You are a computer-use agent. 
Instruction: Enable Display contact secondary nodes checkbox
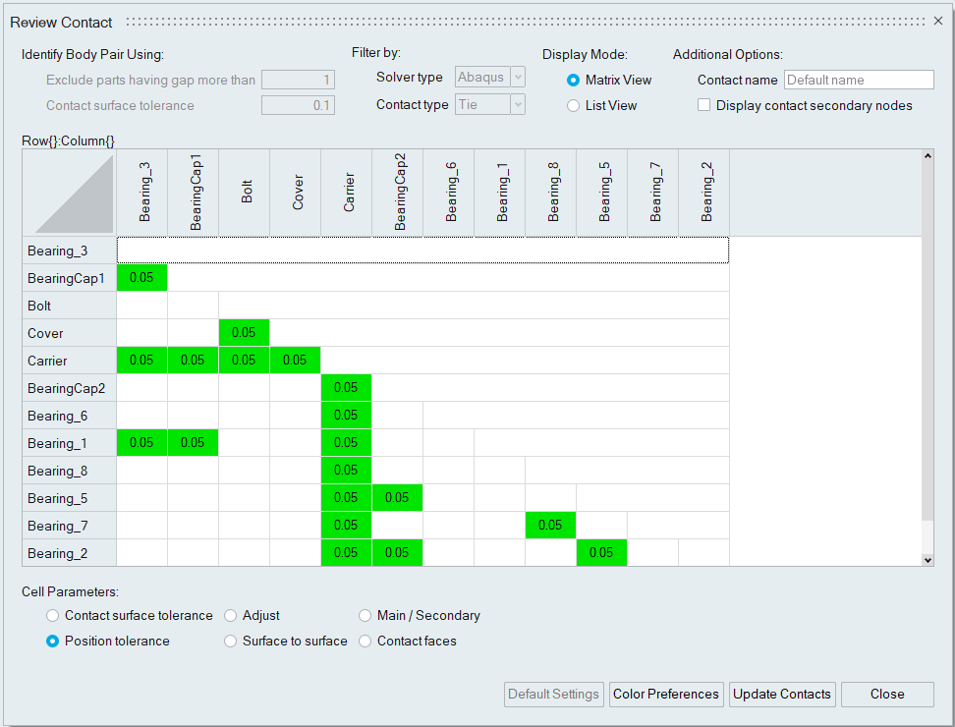(x=703, y=106)
